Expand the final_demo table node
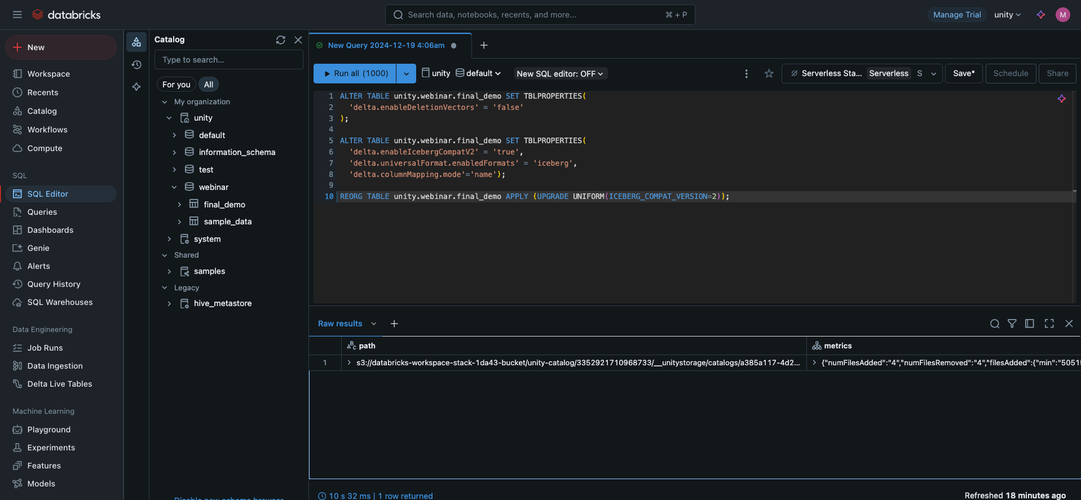 tap(179, 205)
